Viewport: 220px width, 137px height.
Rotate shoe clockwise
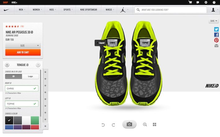113,125
